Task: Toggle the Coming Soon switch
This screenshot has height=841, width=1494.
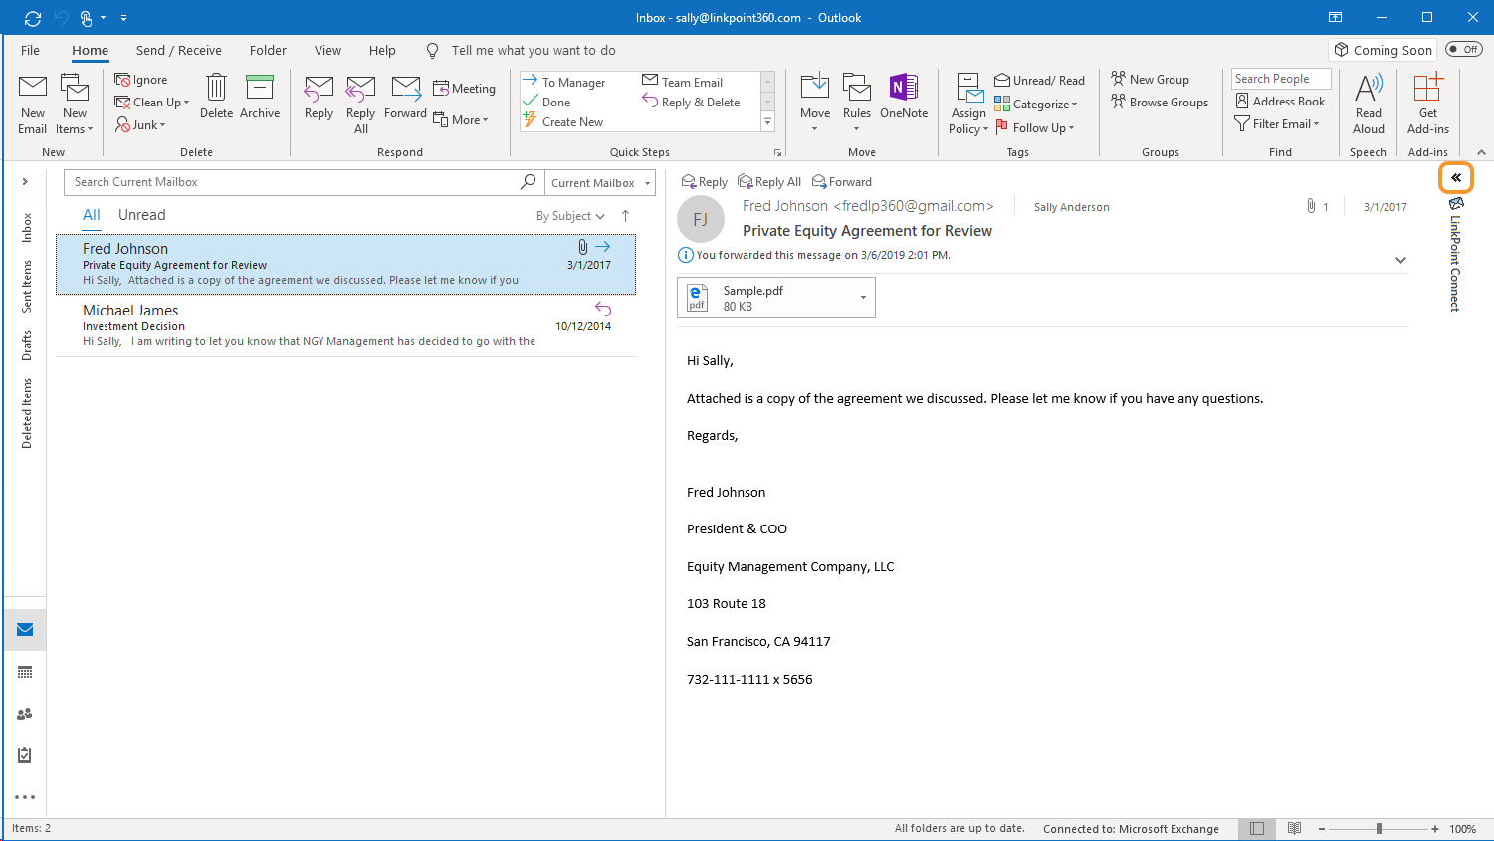Action: pyautogui.click(x=1463, y=50)
